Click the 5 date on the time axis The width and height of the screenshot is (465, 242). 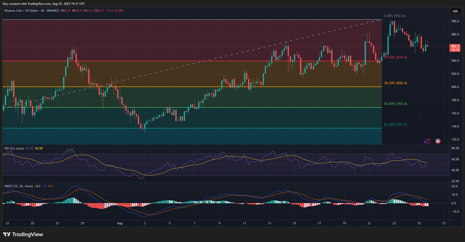pos(170,223)
